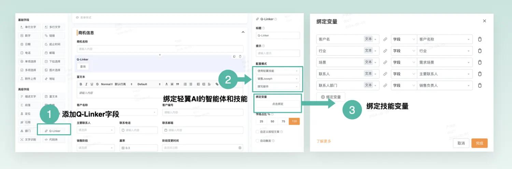Viewport: 512px width, 169px height.
Task: Add a 部门 field
Action: pyautogui.click(x=29, y=131)
